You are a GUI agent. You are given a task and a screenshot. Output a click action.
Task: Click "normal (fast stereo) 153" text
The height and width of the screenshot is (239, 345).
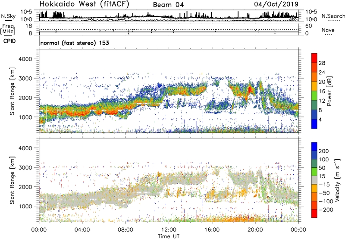click(x=75, y=43)
